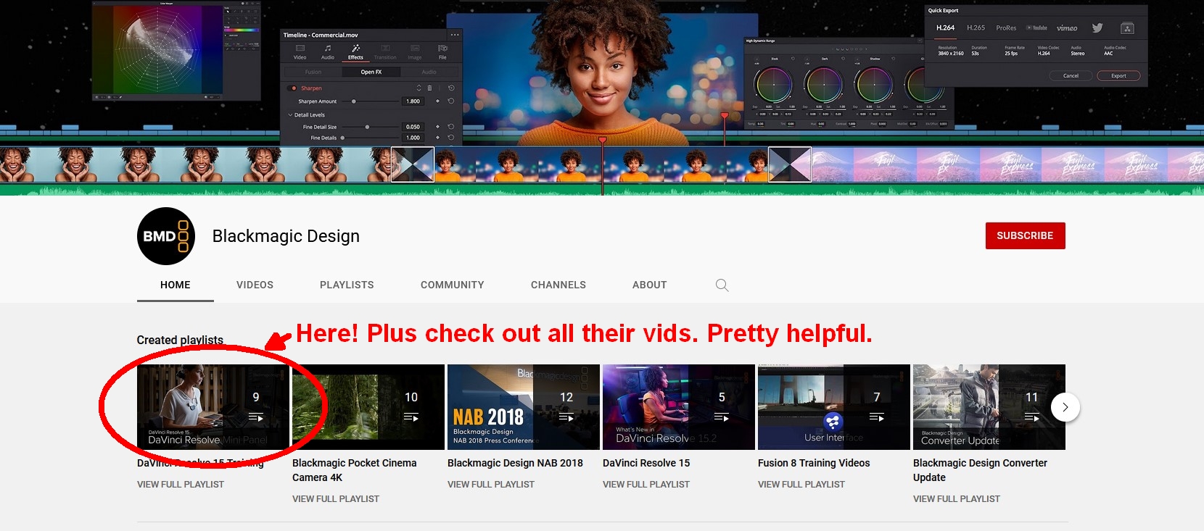Show next playlists with the right arrow
Viewport: 1204px width, 531px height.
[1065, 407]
